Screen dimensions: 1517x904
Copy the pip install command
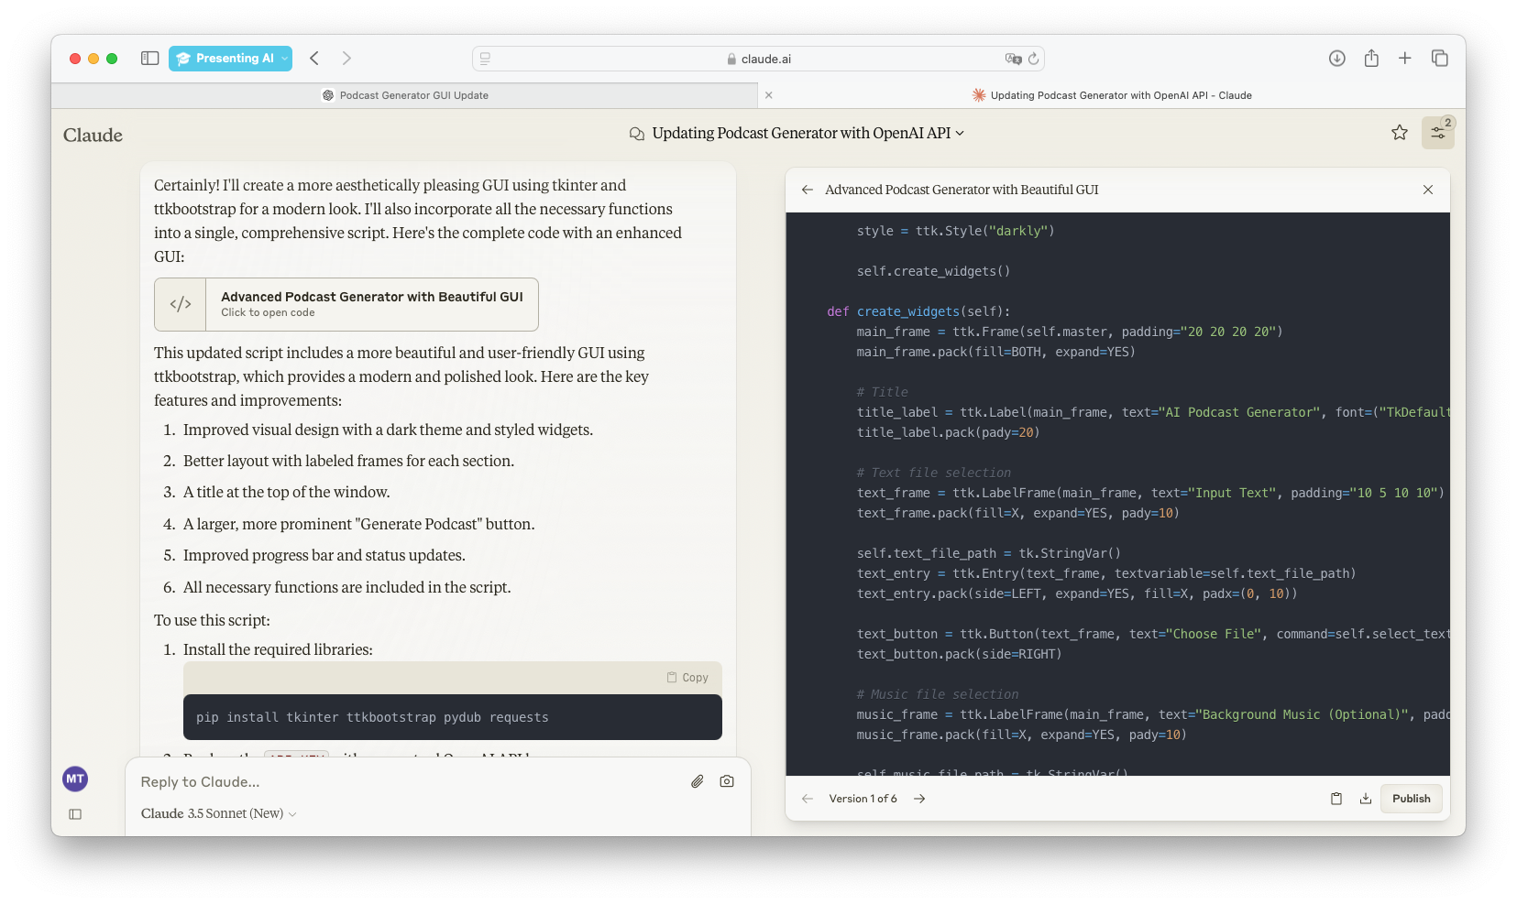687,678
